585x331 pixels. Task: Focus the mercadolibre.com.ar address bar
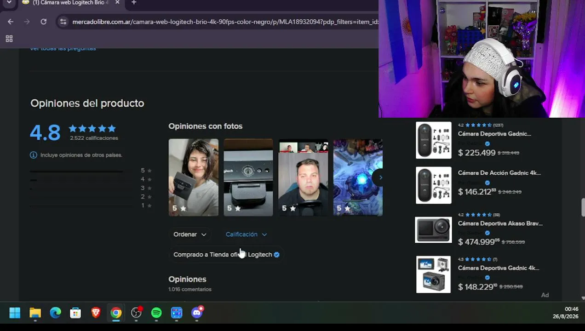[225, 22]
